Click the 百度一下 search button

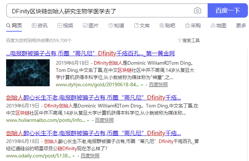pos(227,10)
